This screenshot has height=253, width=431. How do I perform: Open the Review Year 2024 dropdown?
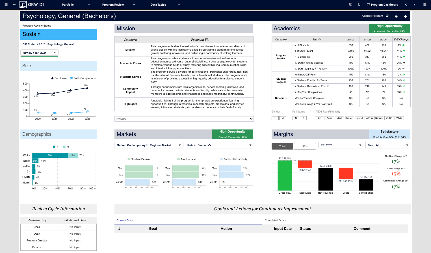click(x=39, y=53)
